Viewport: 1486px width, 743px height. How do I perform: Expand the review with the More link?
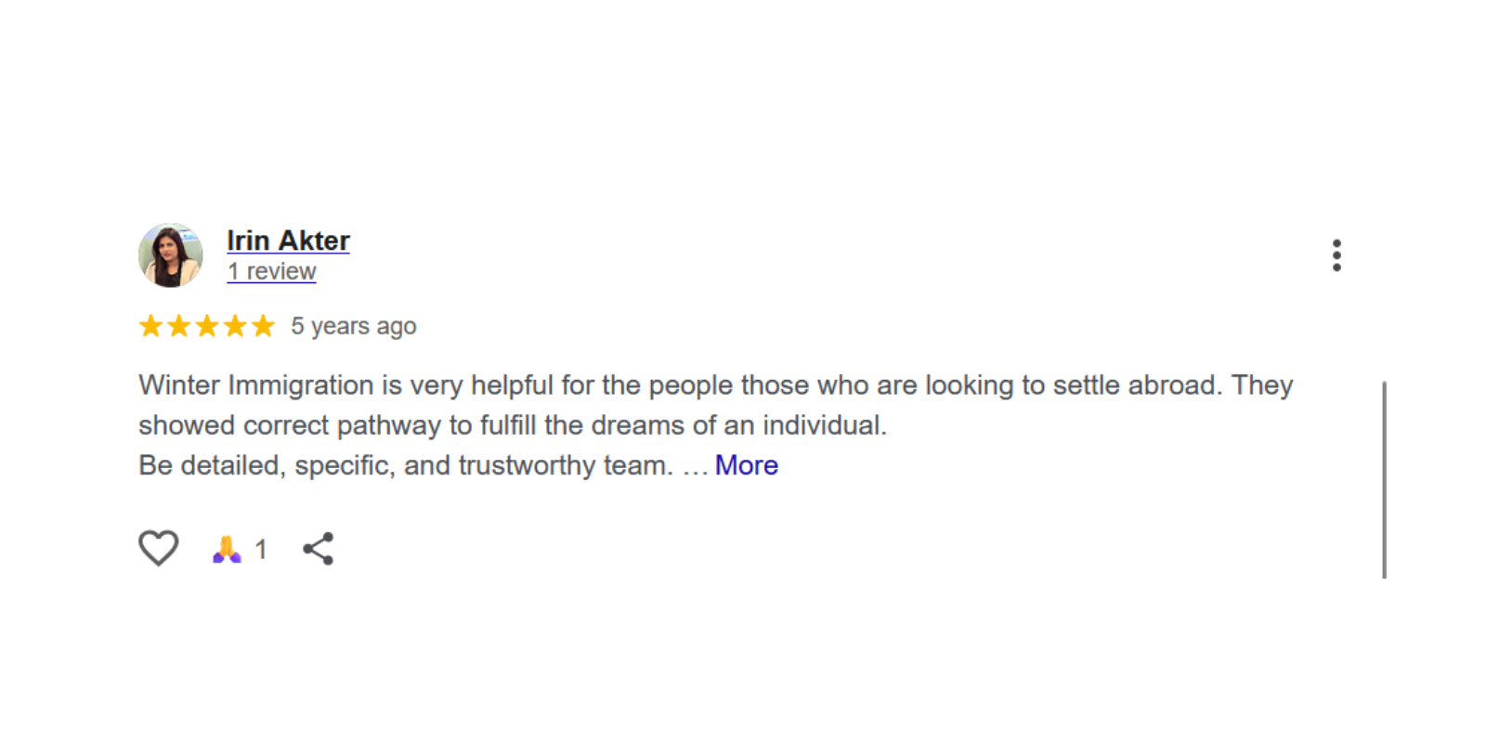click(x=746, y=465)
